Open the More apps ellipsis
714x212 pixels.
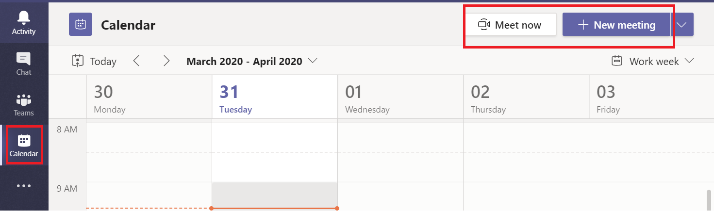[24, 186]
